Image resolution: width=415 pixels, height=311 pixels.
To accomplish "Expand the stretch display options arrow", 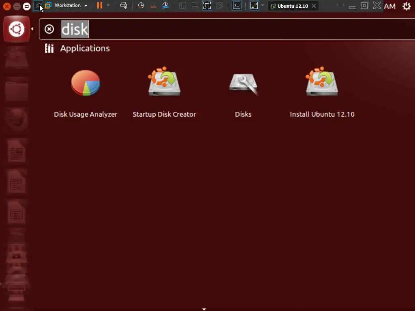I will coord(263,6).
